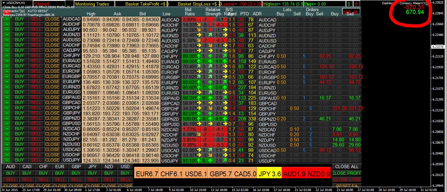
Task: Click the 100.00% bid ratio for GBPNZD
Action: 190,119
